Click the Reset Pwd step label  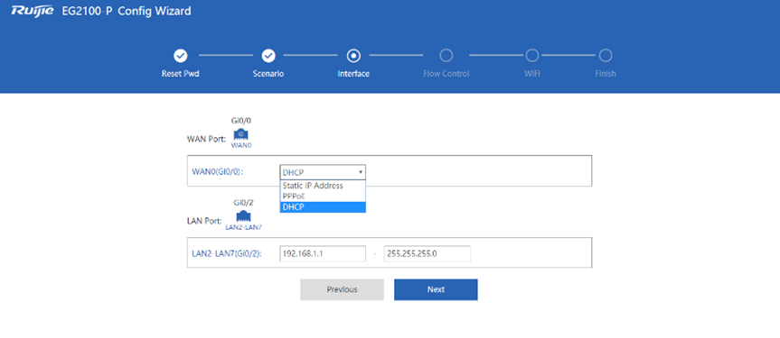pos(181,74)
